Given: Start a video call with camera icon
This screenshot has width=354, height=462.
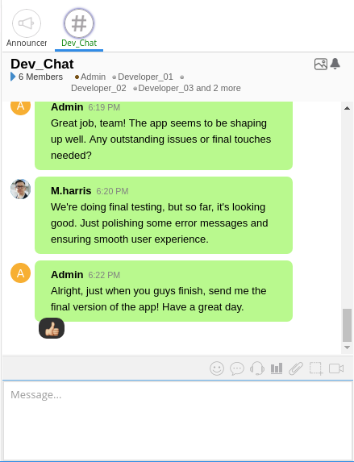Looking at the screenshot, I should (x=336, y=368).
